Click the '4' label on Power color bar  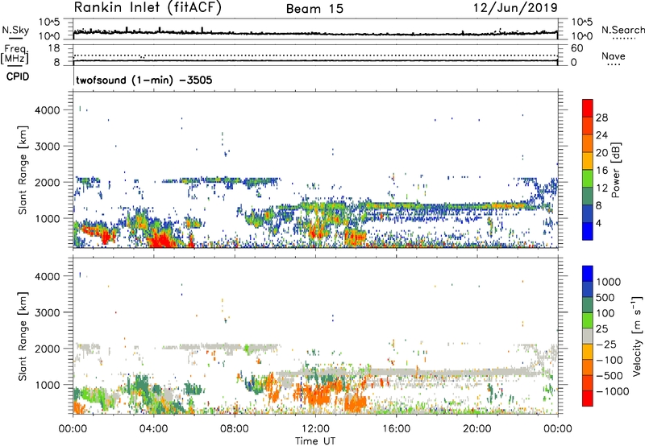point(599,223)
